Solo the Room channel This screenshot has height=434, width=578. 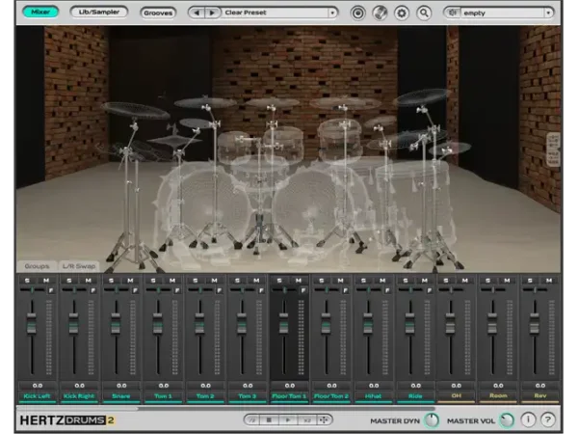coord(488,281)
